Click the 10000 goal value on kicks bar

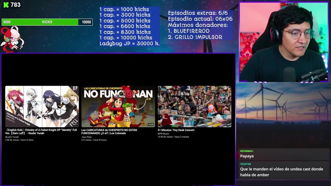tap(86, 22)
